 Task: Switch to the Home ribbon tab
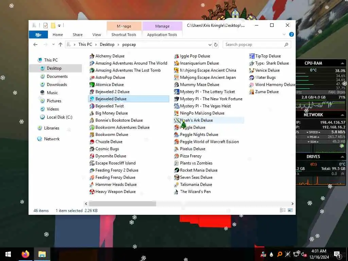tap(58, 35)
